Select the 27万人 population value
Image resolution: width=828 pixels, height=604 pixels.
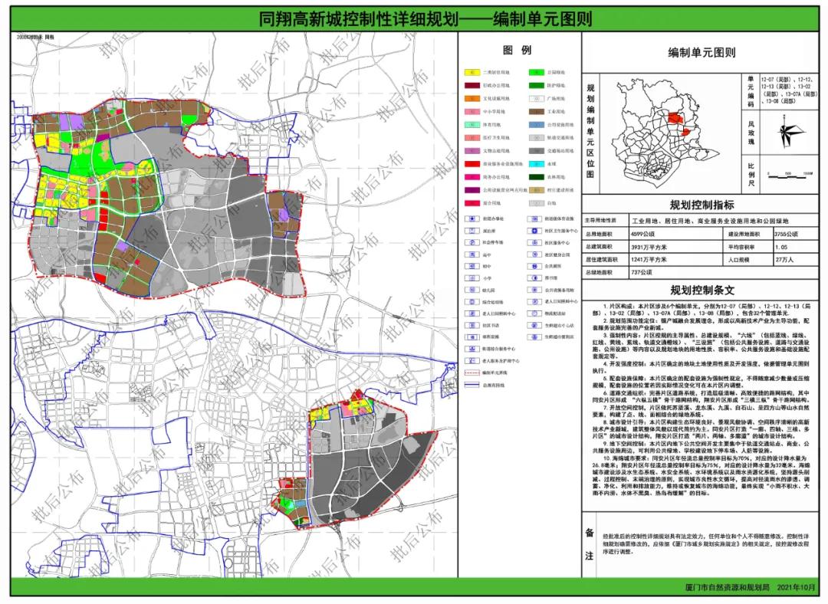pyautogui.click(x=784, y=260)
